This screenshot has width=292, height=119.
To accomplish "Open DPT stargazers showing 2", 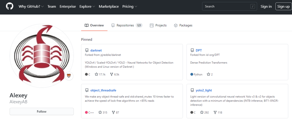I will tap(210, 74).
